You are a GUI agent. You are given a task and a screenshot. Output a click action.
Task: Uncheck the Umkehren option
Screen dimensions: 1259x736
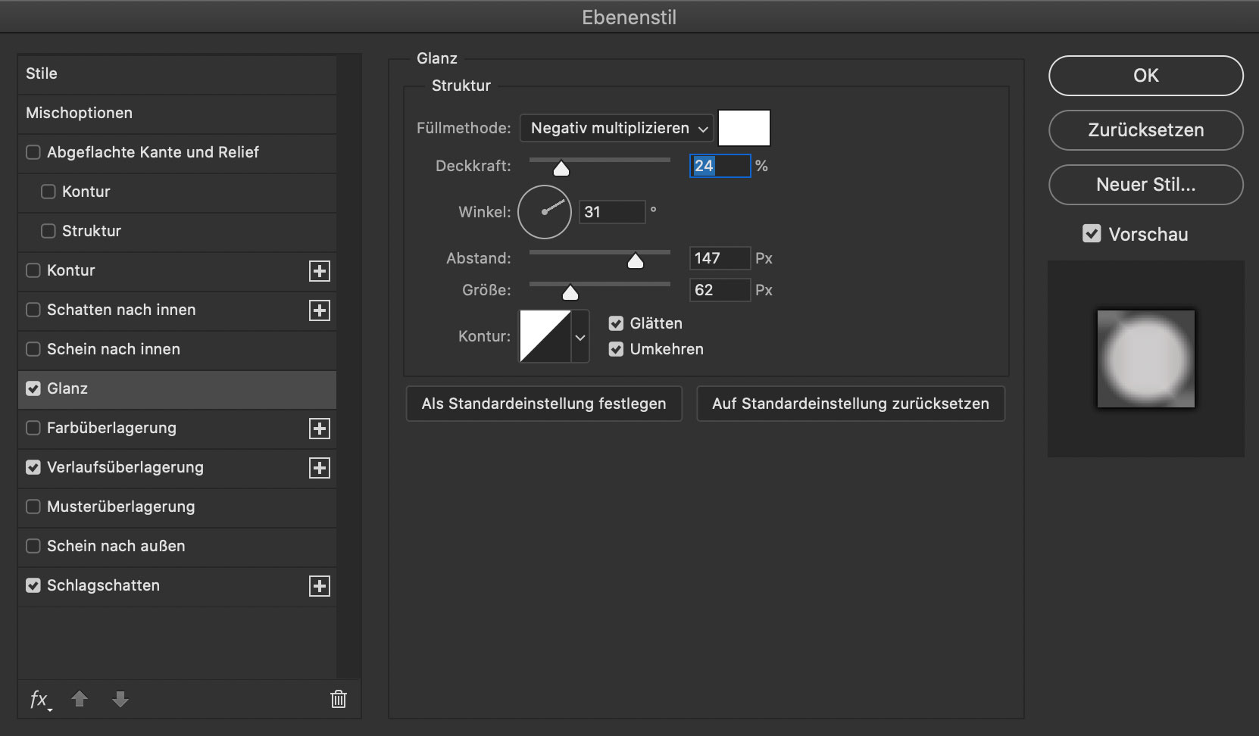616,349
